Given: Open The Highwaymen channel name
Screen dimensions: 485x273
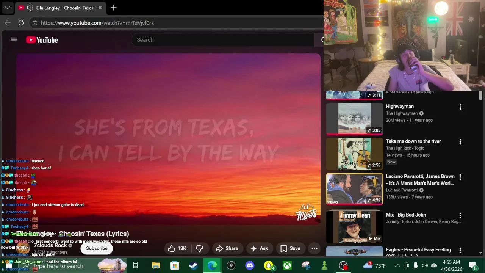Looking at the screenshot, I should (x=402, y=113).
